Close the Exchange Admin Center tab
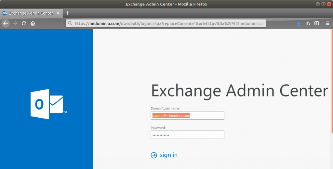The height and width of the screenshot is (169, 333). 58,13
